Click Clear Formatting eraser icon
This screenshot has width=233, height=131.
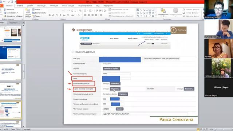[x=80, y=11]
